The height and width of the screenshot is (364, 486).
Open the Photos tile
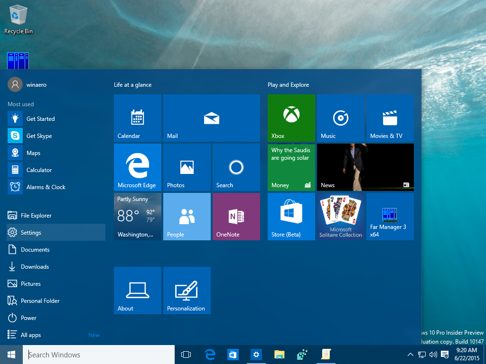(187, 166)
